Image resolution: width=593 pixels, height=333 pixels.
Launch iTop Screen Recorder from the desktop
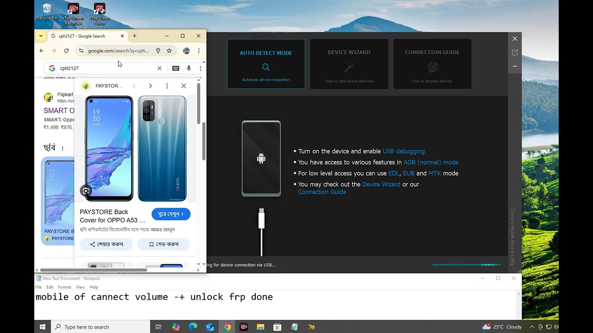pos(73,14)
